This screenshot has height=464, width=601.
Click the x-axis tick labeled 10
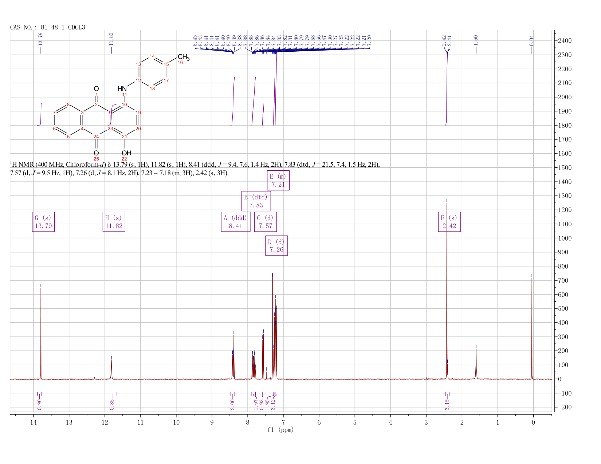click(x=176, y=423)
